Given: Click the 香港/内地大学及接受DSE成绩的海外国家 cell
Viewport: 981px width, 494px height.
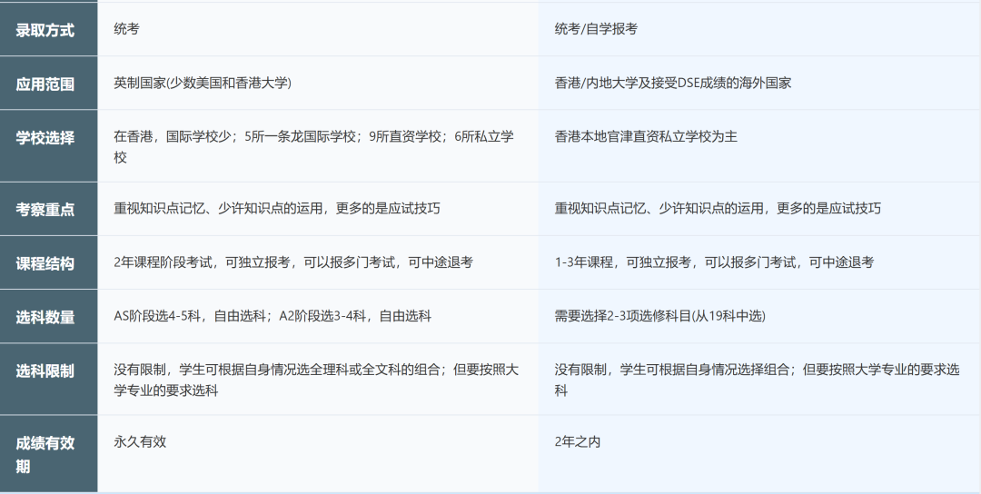Looking at the screenshot, I should pyautogui.click(x=759, y=84).
